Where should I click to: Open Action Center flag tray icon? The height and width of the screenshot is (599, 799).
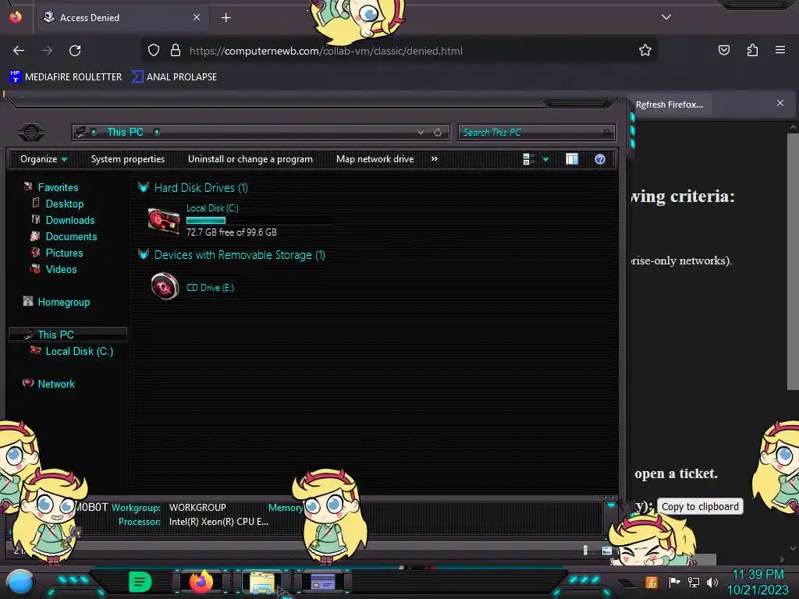(x=674, y=582)
